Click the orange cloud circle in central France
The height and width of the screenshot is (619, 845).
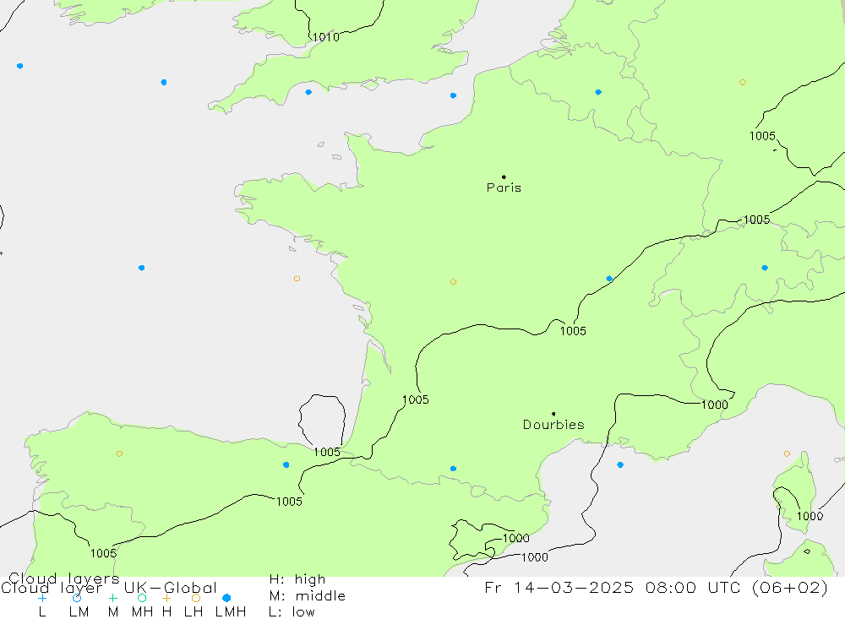[x=453, y=282]
